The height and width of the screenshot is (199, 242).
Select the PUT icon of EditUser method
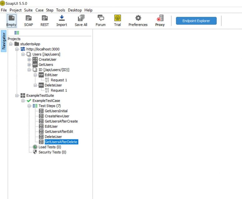pos(41,75)
